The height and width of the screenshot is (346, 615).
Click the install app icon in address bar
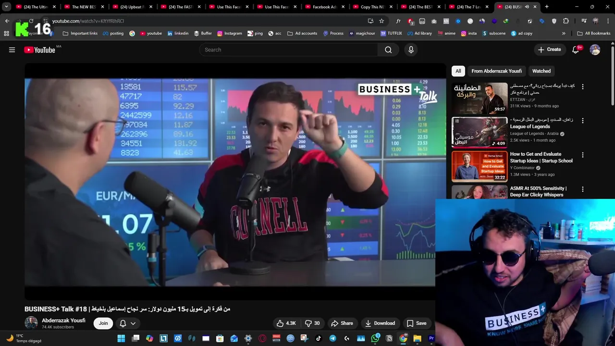(370, 21)
